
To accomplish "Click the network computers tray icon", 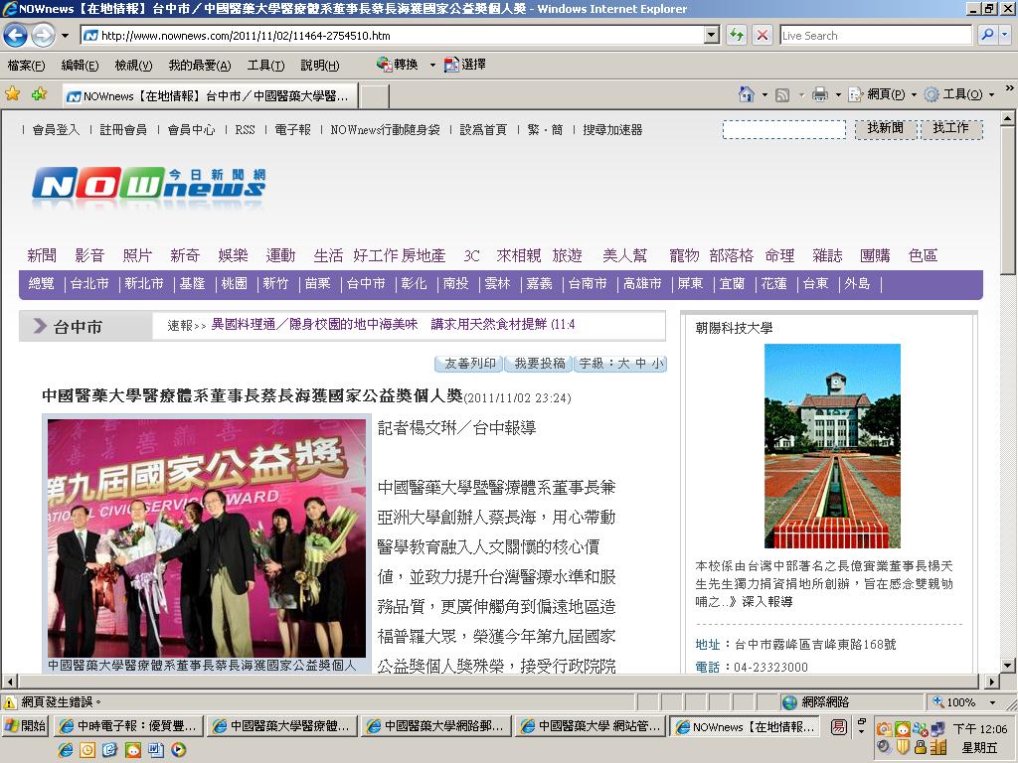I will (937, 728).
